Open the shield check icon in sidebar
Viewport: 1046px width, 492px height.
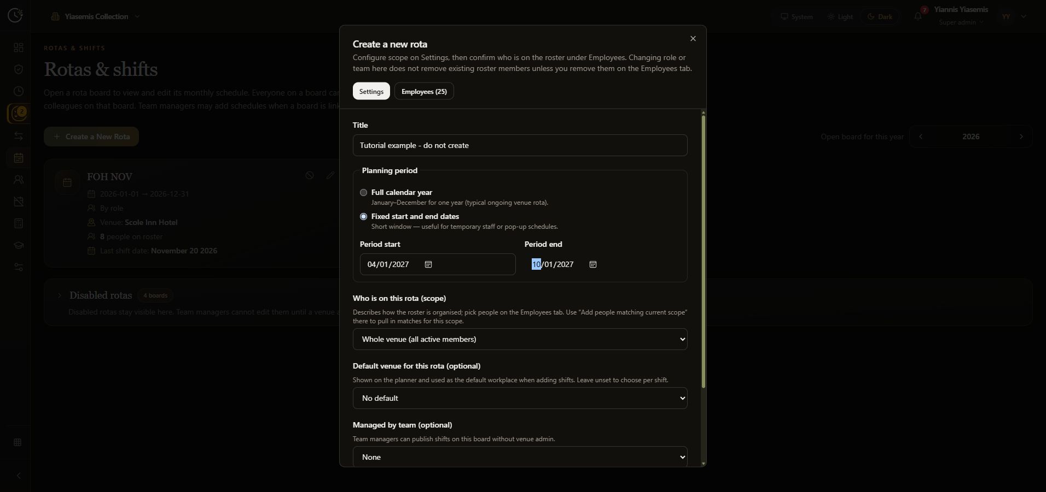(x=19, y=69)
